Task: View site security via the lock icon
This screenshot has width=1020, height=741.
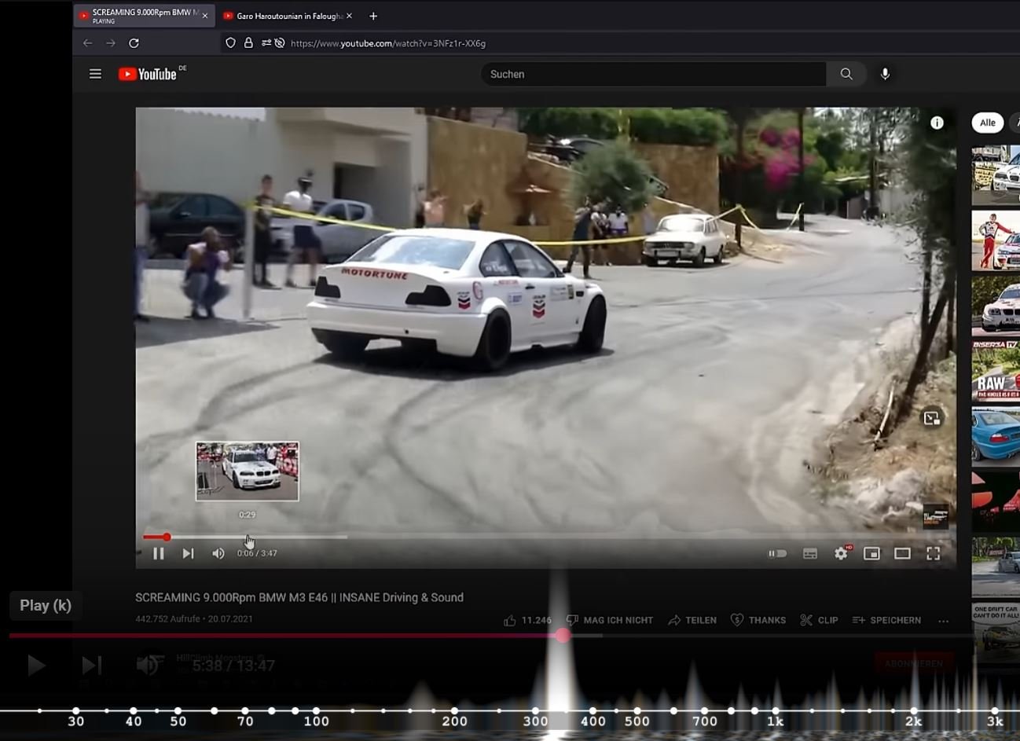Action: click(x=248, y=43)
